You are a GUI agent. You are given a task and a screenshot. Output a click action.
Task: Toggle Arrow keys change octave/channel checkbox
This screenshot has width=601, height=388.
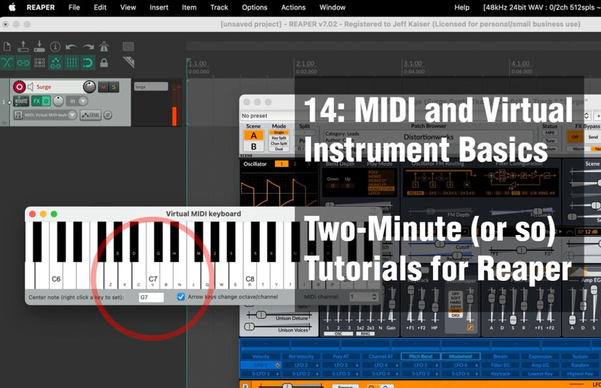[x=181, y=297]
